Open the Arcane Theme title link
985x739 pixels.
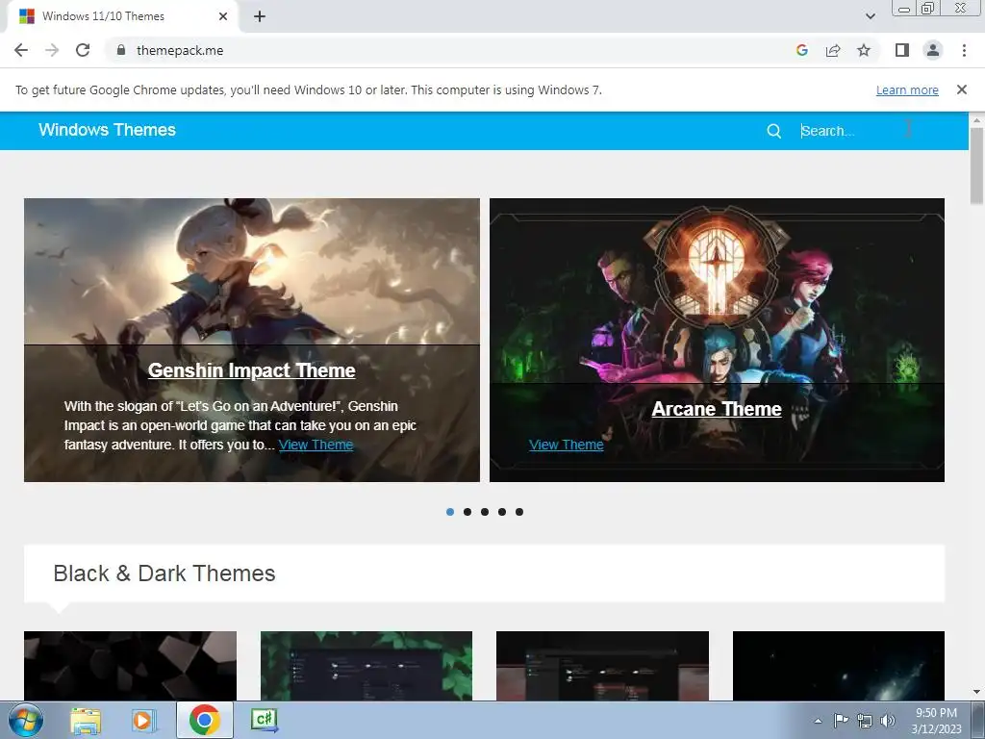pyautogui.click(x=717, y=409)
